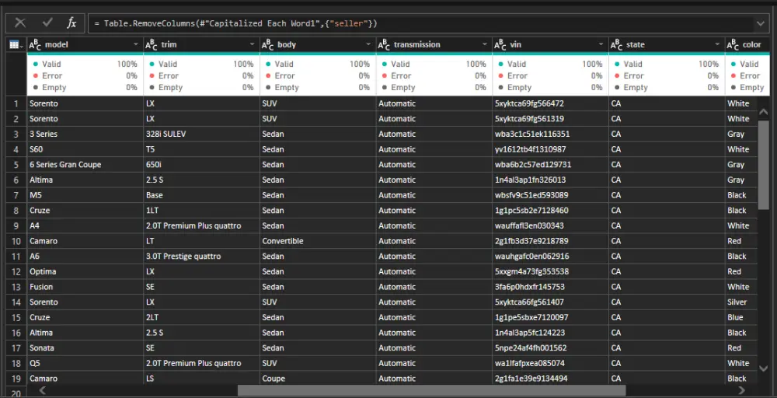Image resolution: width=777 pixels, height=398 pixels.
Task: Expand the formula bar chevron
Action: coord(761,23)
